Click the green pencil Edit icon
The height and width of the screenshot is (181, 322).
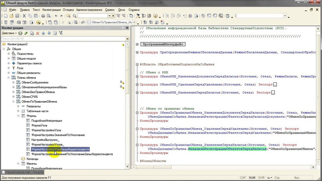(x=26, y=33)
